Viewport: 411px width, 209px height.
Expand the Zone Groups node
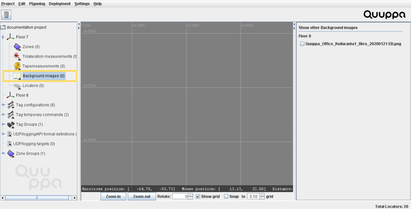pyautogui.click(x=3, y=154)
